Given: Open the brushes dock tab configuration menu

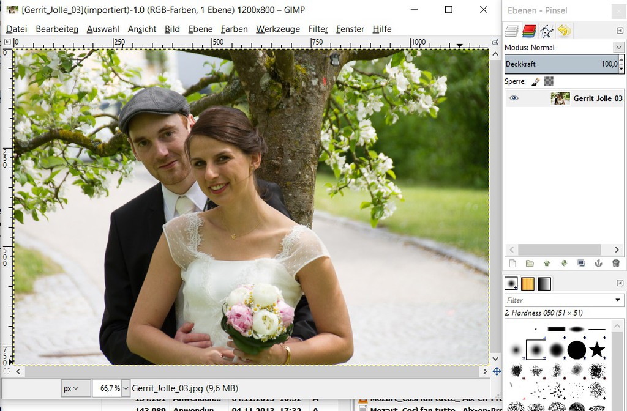Looking at the screenshot, I should click(x=620, y=283).
